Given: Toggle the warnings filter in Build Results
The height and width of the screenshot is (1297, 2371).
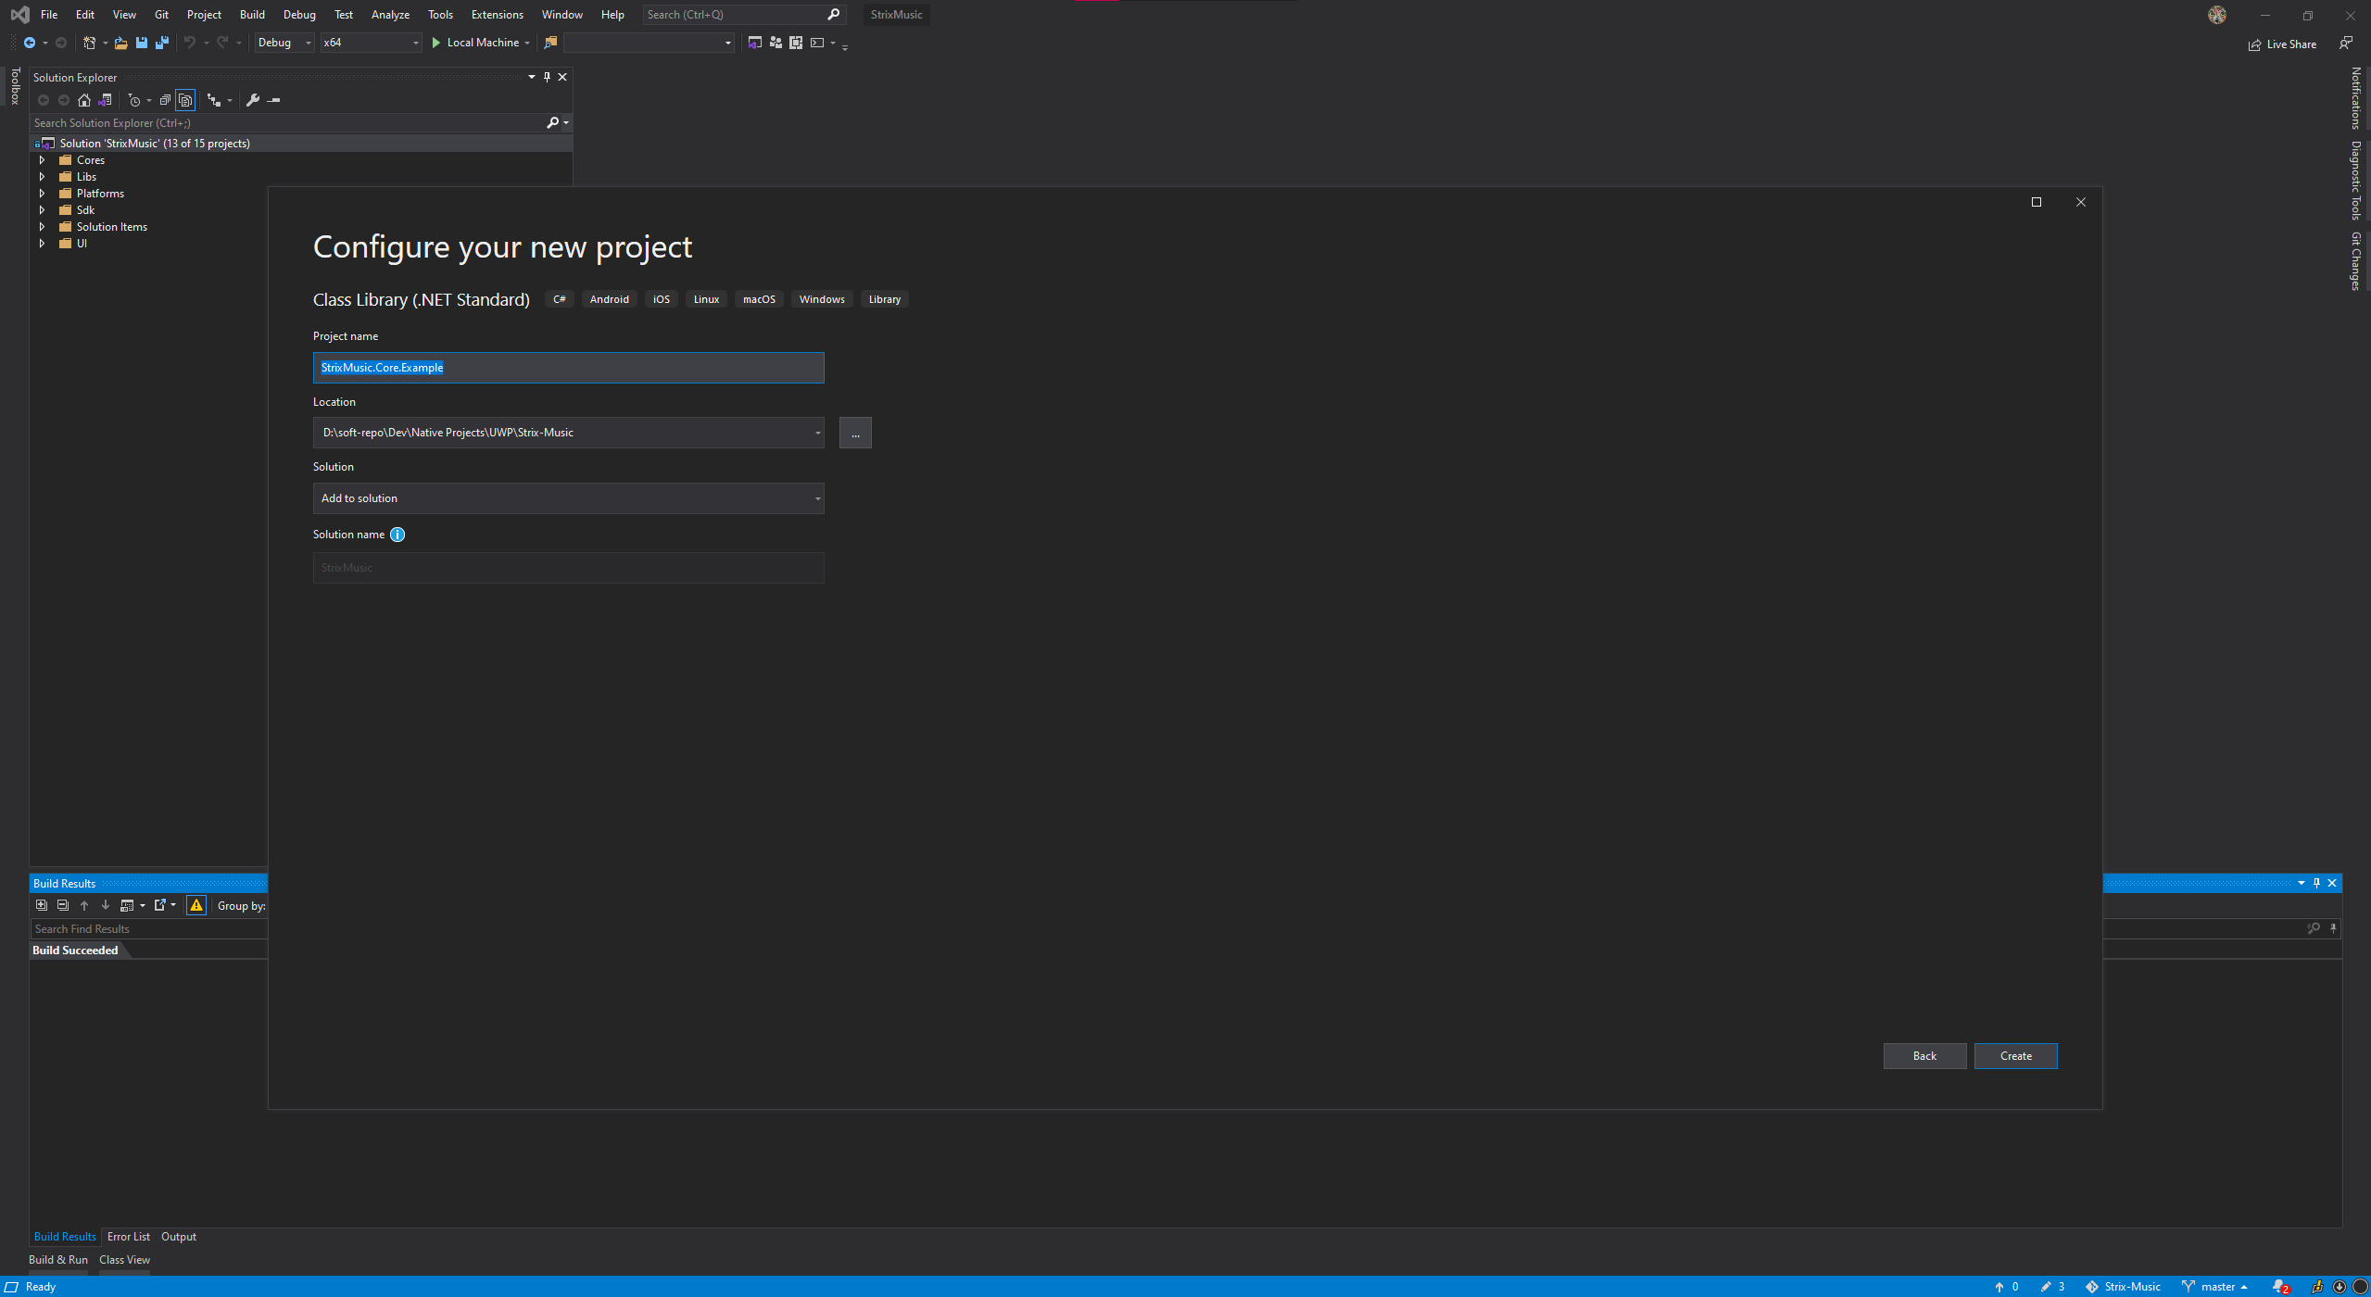Looking at the screenshot, I should pyautogui.click(x=196, y=905).
